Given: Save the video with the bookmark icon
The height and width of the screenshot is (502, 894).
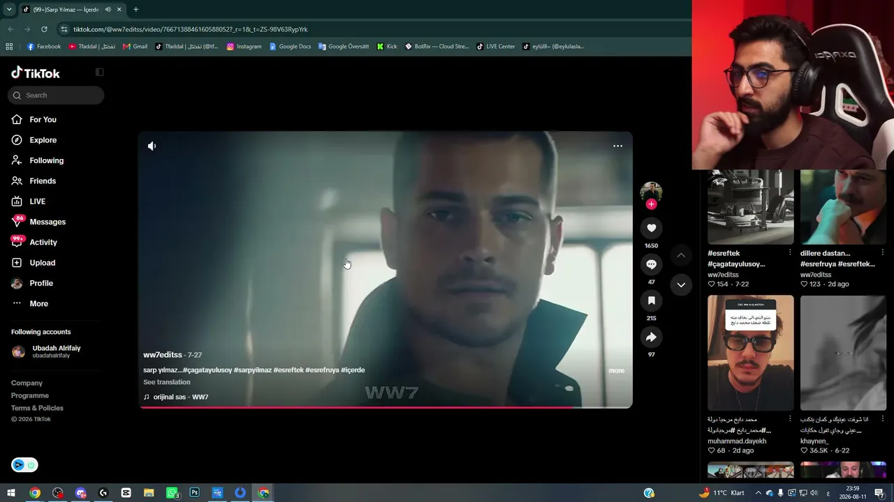Looking at the screenshot, I should (651, 301).
